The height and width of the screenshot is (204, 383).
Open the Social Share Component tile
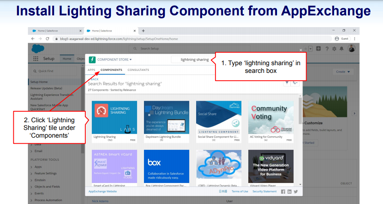point(219,122)
